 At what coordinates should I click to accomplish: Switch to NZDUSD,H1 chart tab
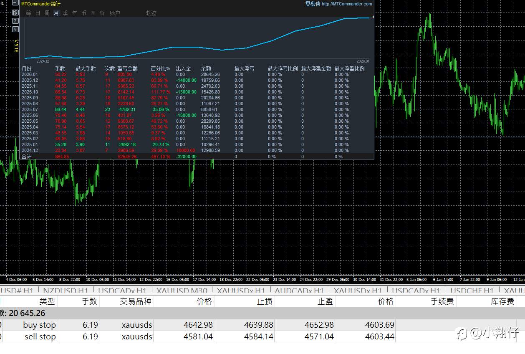click(x=66, y=291)
